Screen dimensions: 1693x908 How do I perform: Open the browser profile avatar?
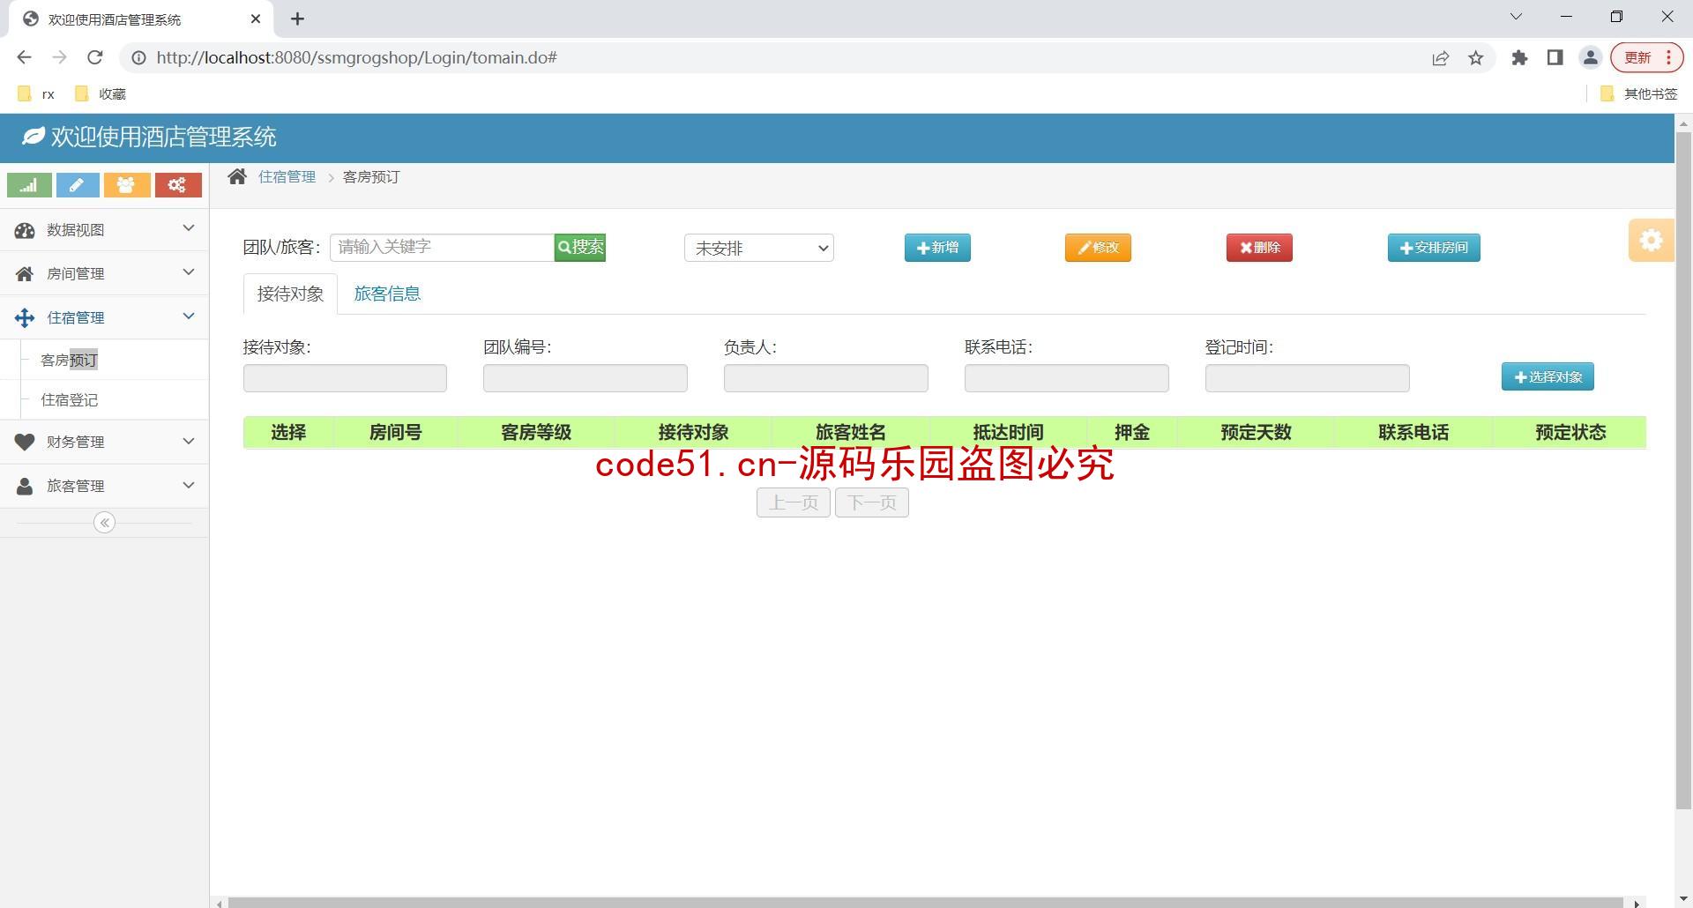click(1591, 57)
